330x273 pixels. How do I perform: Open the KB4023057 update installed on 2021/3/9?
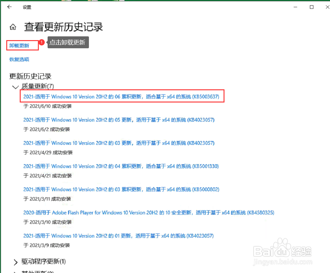click(118, 236)
